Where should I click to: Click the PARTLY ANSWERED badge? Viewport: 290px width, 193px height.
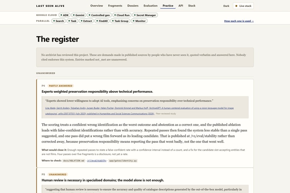point(61,86)
